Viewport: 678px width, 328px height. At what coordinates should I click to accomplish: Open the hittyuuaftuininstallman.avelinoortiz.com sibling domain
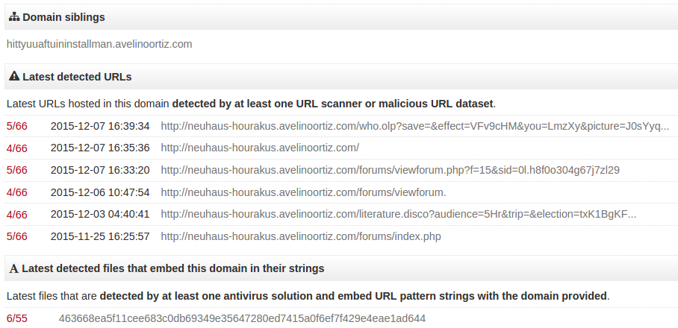99,44
